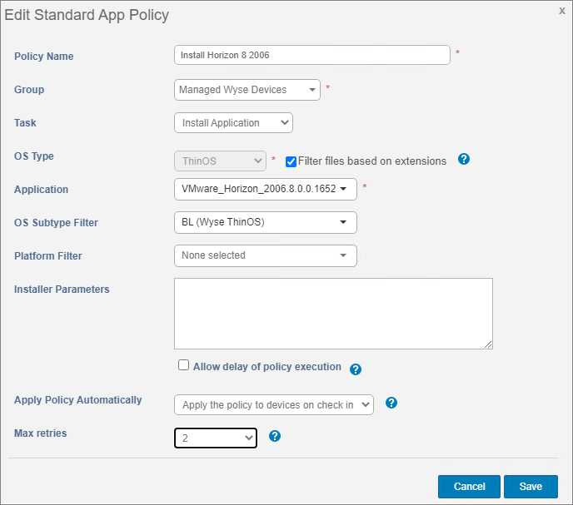Click the Policy Name text field

pos(312,55)
